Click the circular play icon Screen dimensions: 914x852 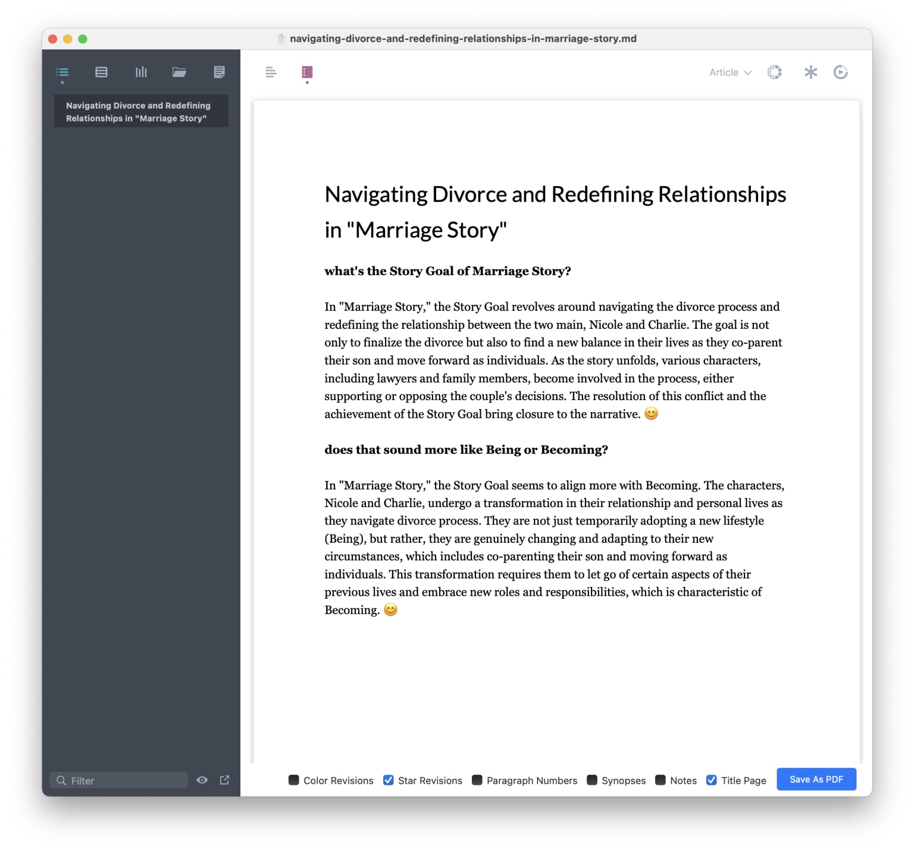click(840, 73)
